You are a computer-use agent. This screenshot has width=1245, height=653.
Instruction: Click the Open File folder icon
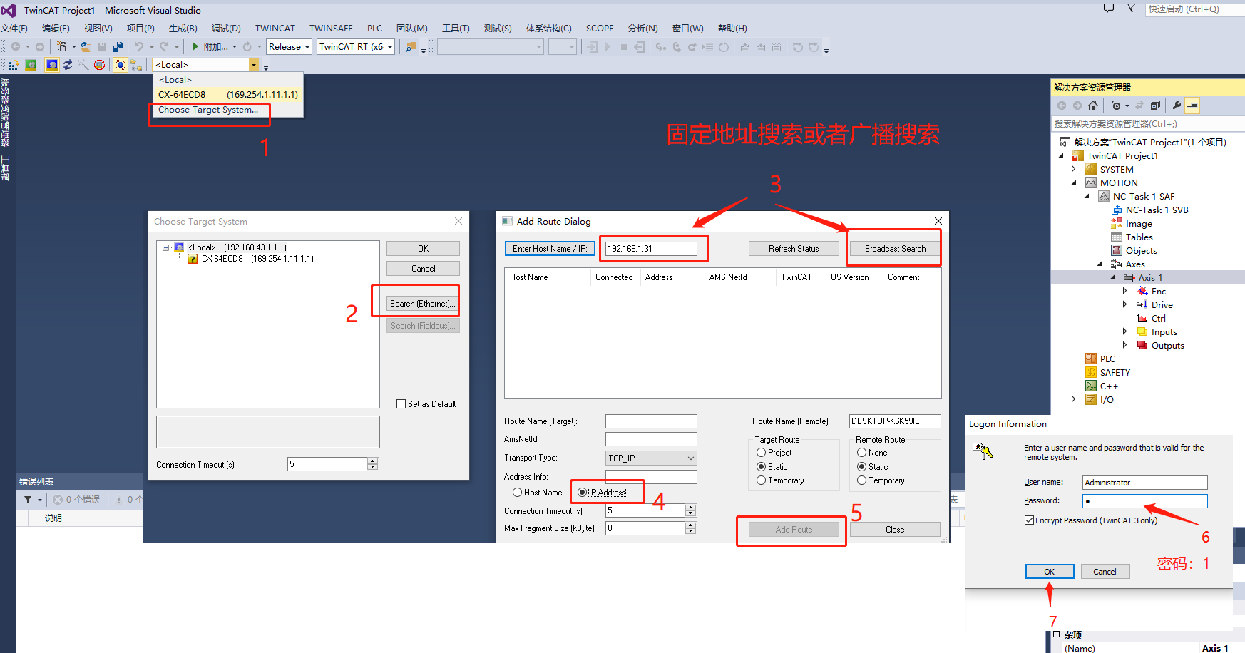(86, 47)
